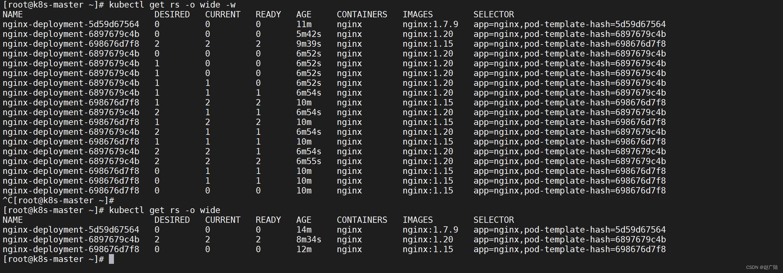Click container name 'nginx' in the 9m39s row
The image size is (783, 273).
[349, 44]
